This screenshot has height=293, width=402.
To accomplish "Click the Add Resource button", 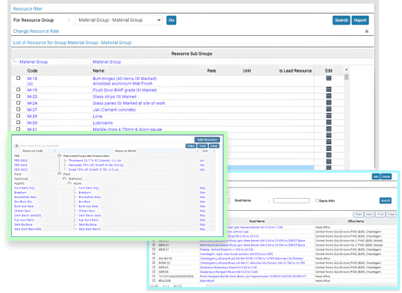I will (207, 140).
